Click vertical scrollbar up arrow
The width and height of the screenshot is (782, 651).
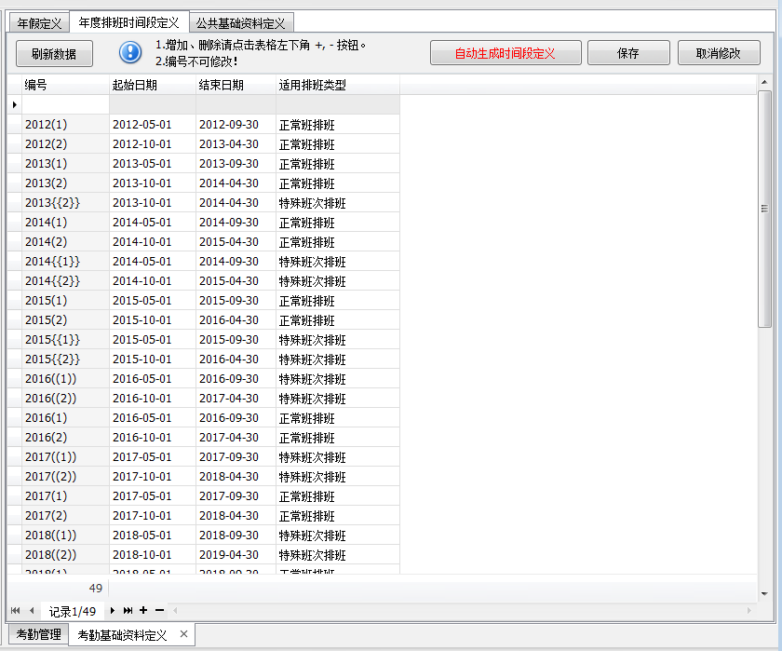point(764,82)
